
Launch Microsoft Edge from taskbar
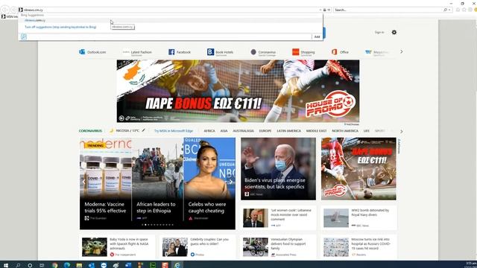(x=67, y=265)
